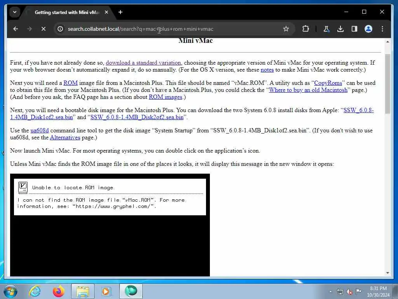The width and height of the screenshot is (398, 299).
Task: Click the muted volume tray icon
Action: [349, 292]
